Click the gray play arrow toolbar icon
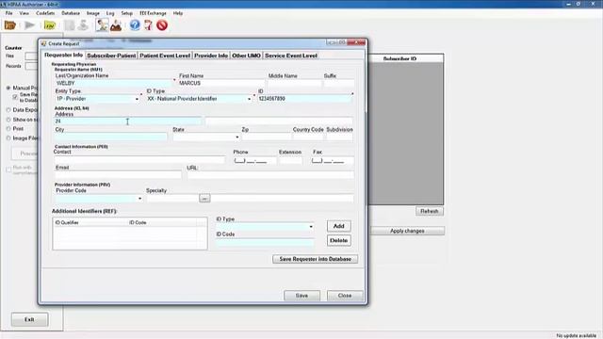Viewport: 603px width, 339px height. (x=29, y=25)
